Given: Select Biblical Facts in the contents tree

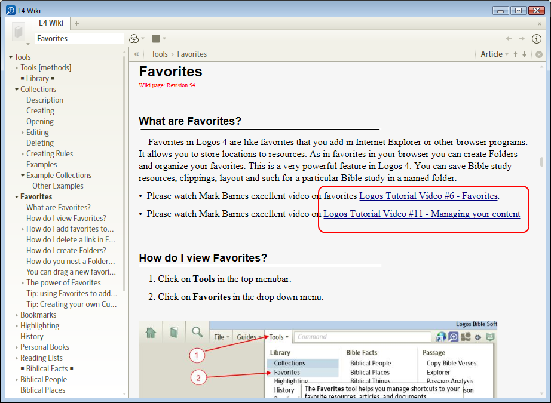Looking at the screenshot, I should tap(47, 368).
